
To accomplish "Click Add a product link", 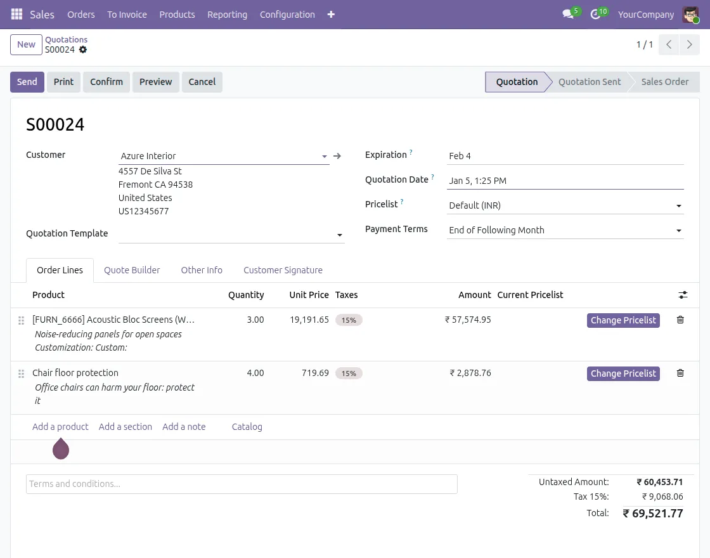I will click(x=60, y=426).
